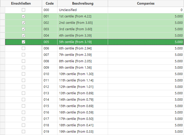The width and height of the screenshot is (184, 135).
Task: Click code cell 000
Action: point(50,10)
